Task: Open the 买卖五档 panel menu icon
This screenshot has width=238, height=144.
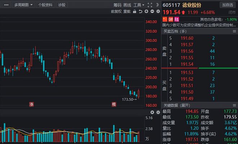Action: pyautogui.click(x=234, y=31)
